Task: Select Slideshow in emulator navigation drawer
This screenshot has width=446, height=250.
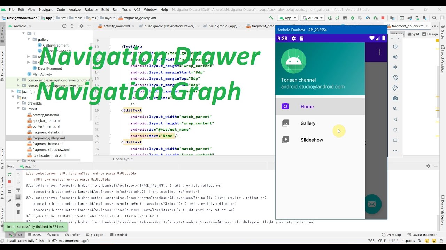Action: pyautogui.click(x=320, y=140)
